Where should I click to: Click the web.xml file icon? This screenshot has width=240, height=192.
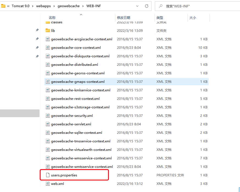(x=48, y=183)
